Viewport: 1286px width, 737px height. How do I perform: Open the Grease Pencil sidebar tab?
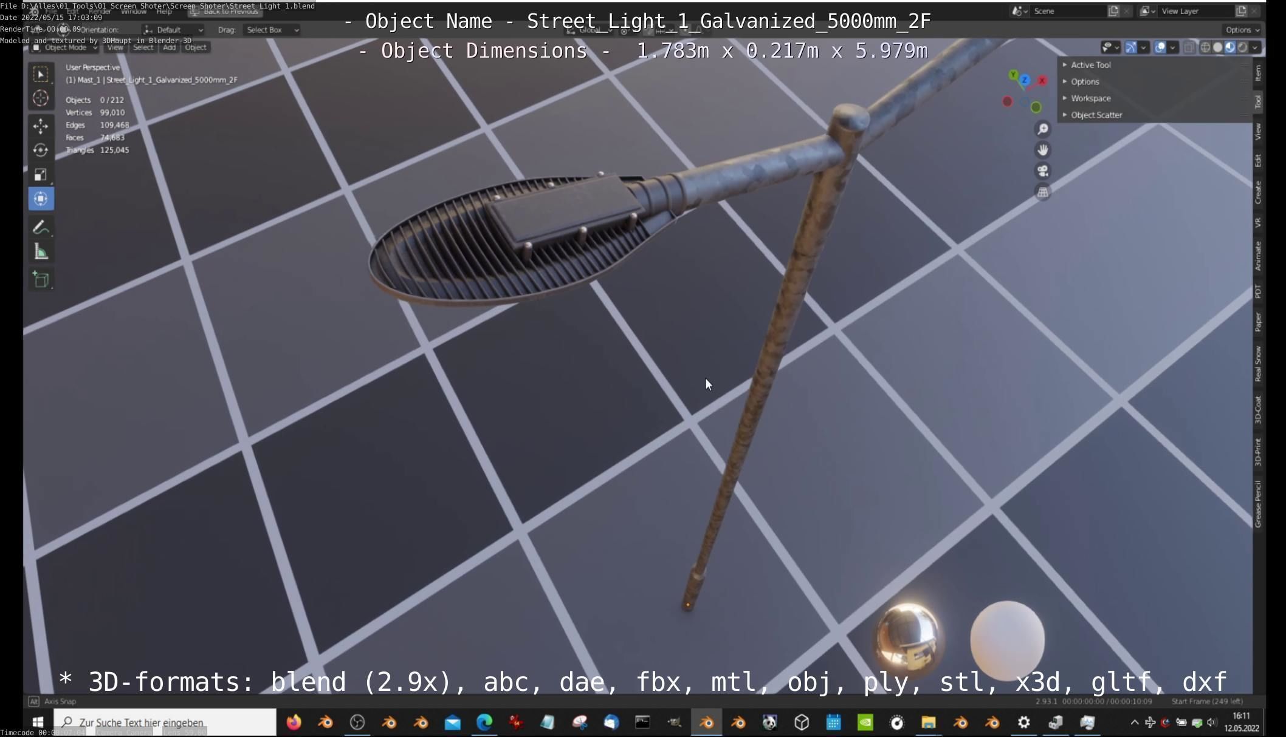pos(1258,504)
